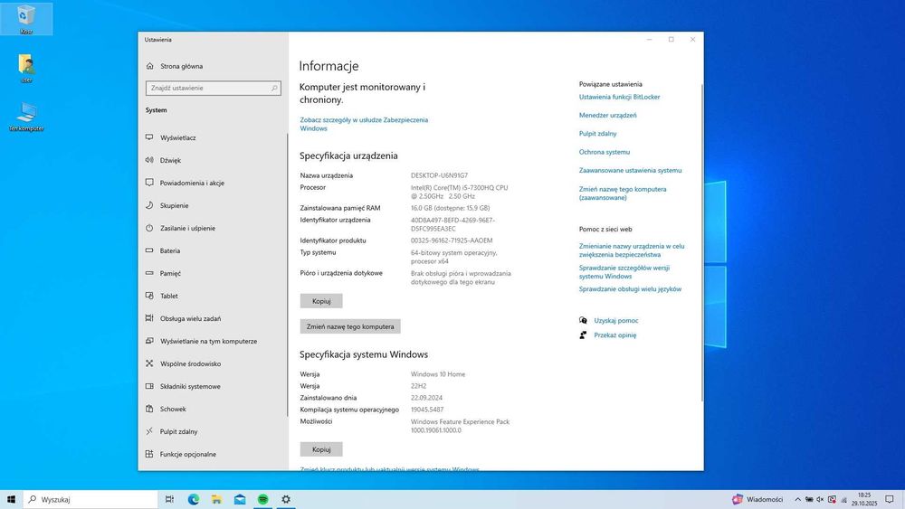
Task: Click Zmień nazwę tego komputera button
Action: 349,326
